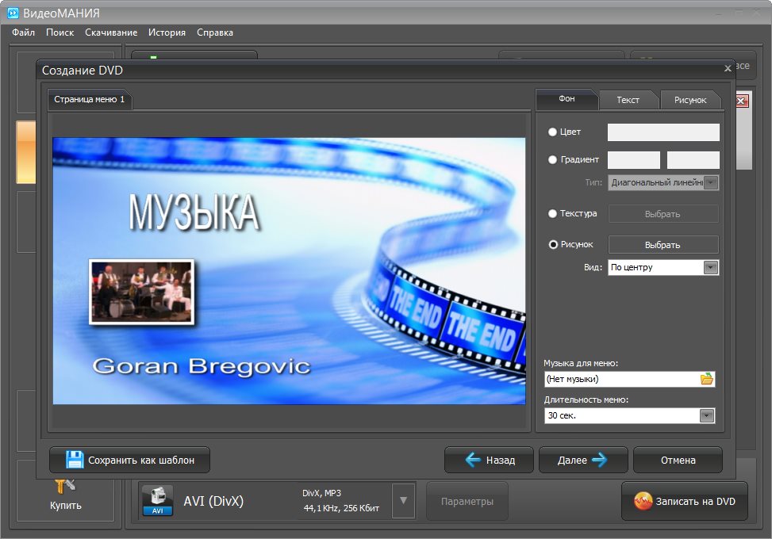Select the Goran Bregovic caption in preview
772x539 pixels.
click(x=202, y=366)
